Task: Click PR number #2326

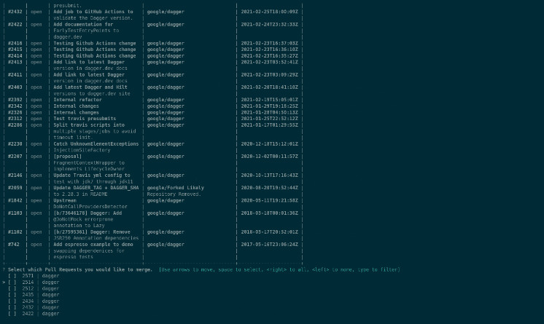Action: 15,112
